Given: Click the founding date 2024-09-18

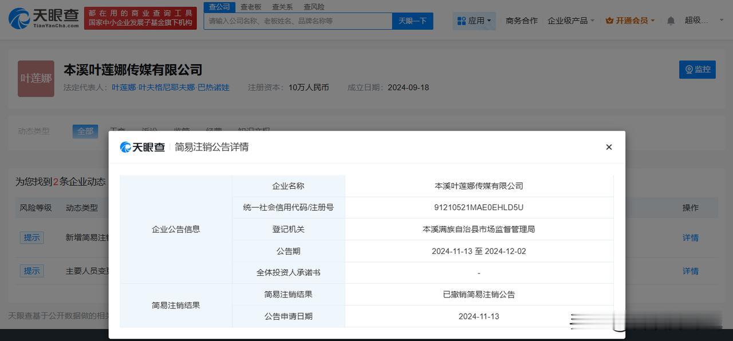Looking at the screenshot, I should [408, 88].
